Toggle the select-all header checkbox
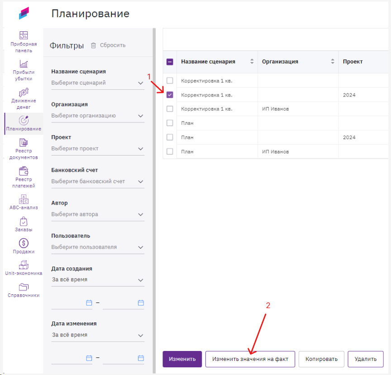The height and width of the screenshot is (375, 391). coord(170,62)
